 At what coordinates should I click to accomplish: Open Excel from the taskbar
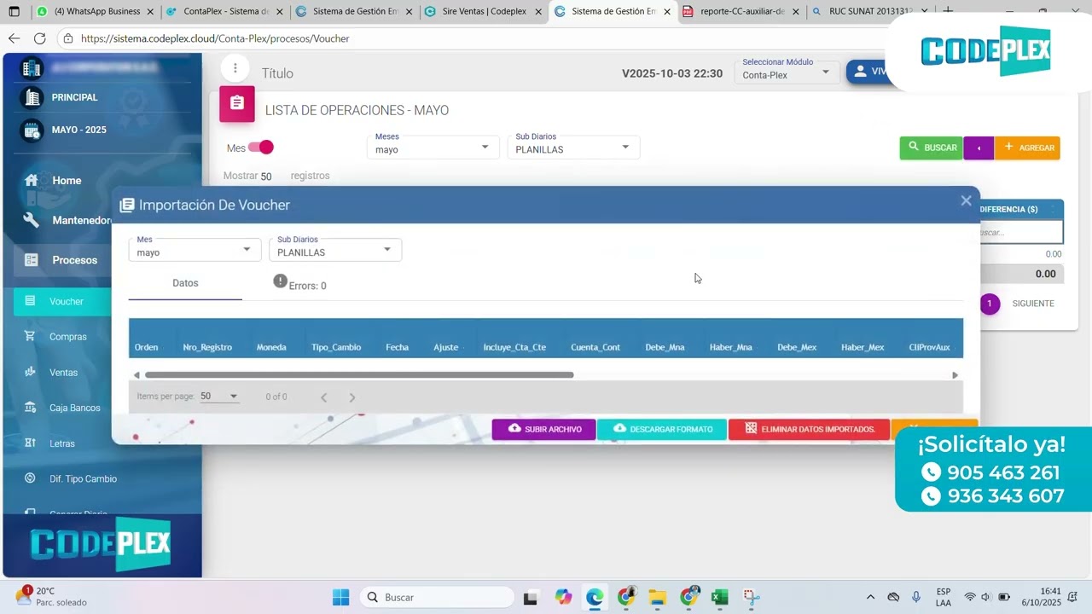coord(719,597)
